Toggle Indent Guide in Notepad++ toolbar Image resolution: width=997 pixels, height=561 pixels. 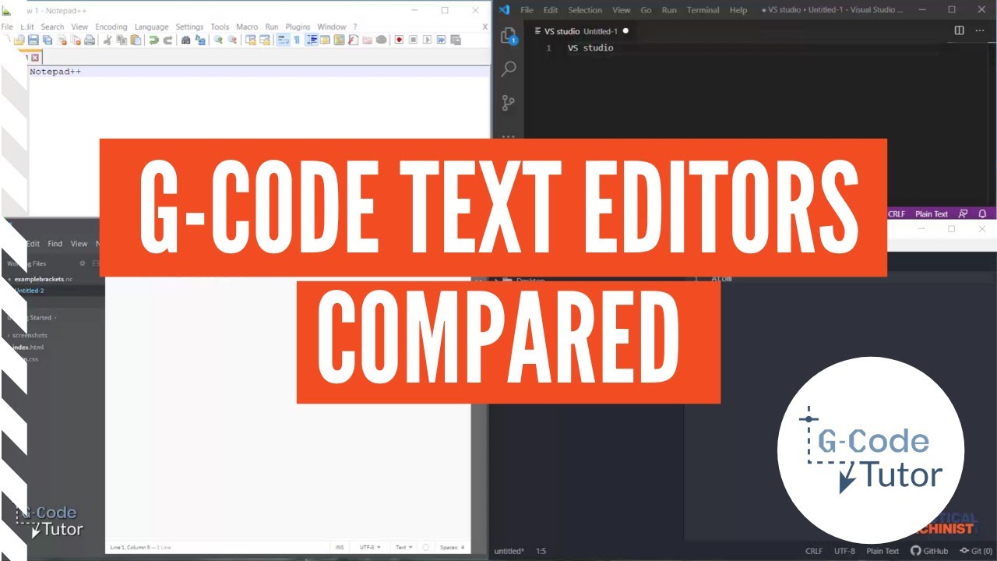(x=312, y=40)
